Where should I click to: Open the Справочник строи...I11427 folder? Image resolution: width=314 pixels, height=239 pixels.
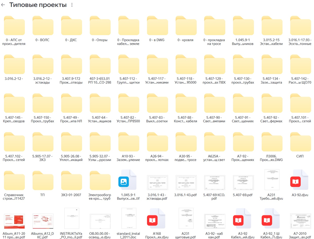(x=14, y=181)
